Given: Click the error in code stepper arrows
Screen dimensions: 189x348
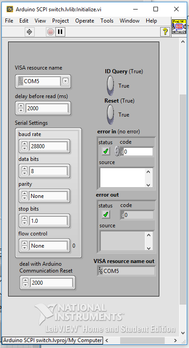Looking at the screenshot, I should point(117,151).
